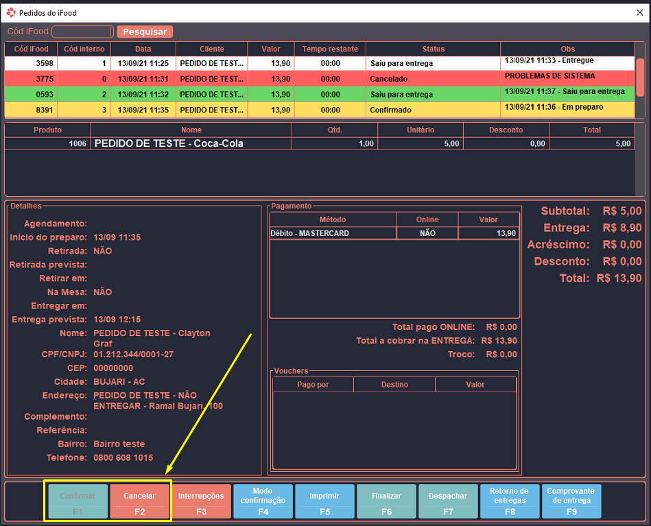Focus the Cód iFood input field

click(82, 32)
